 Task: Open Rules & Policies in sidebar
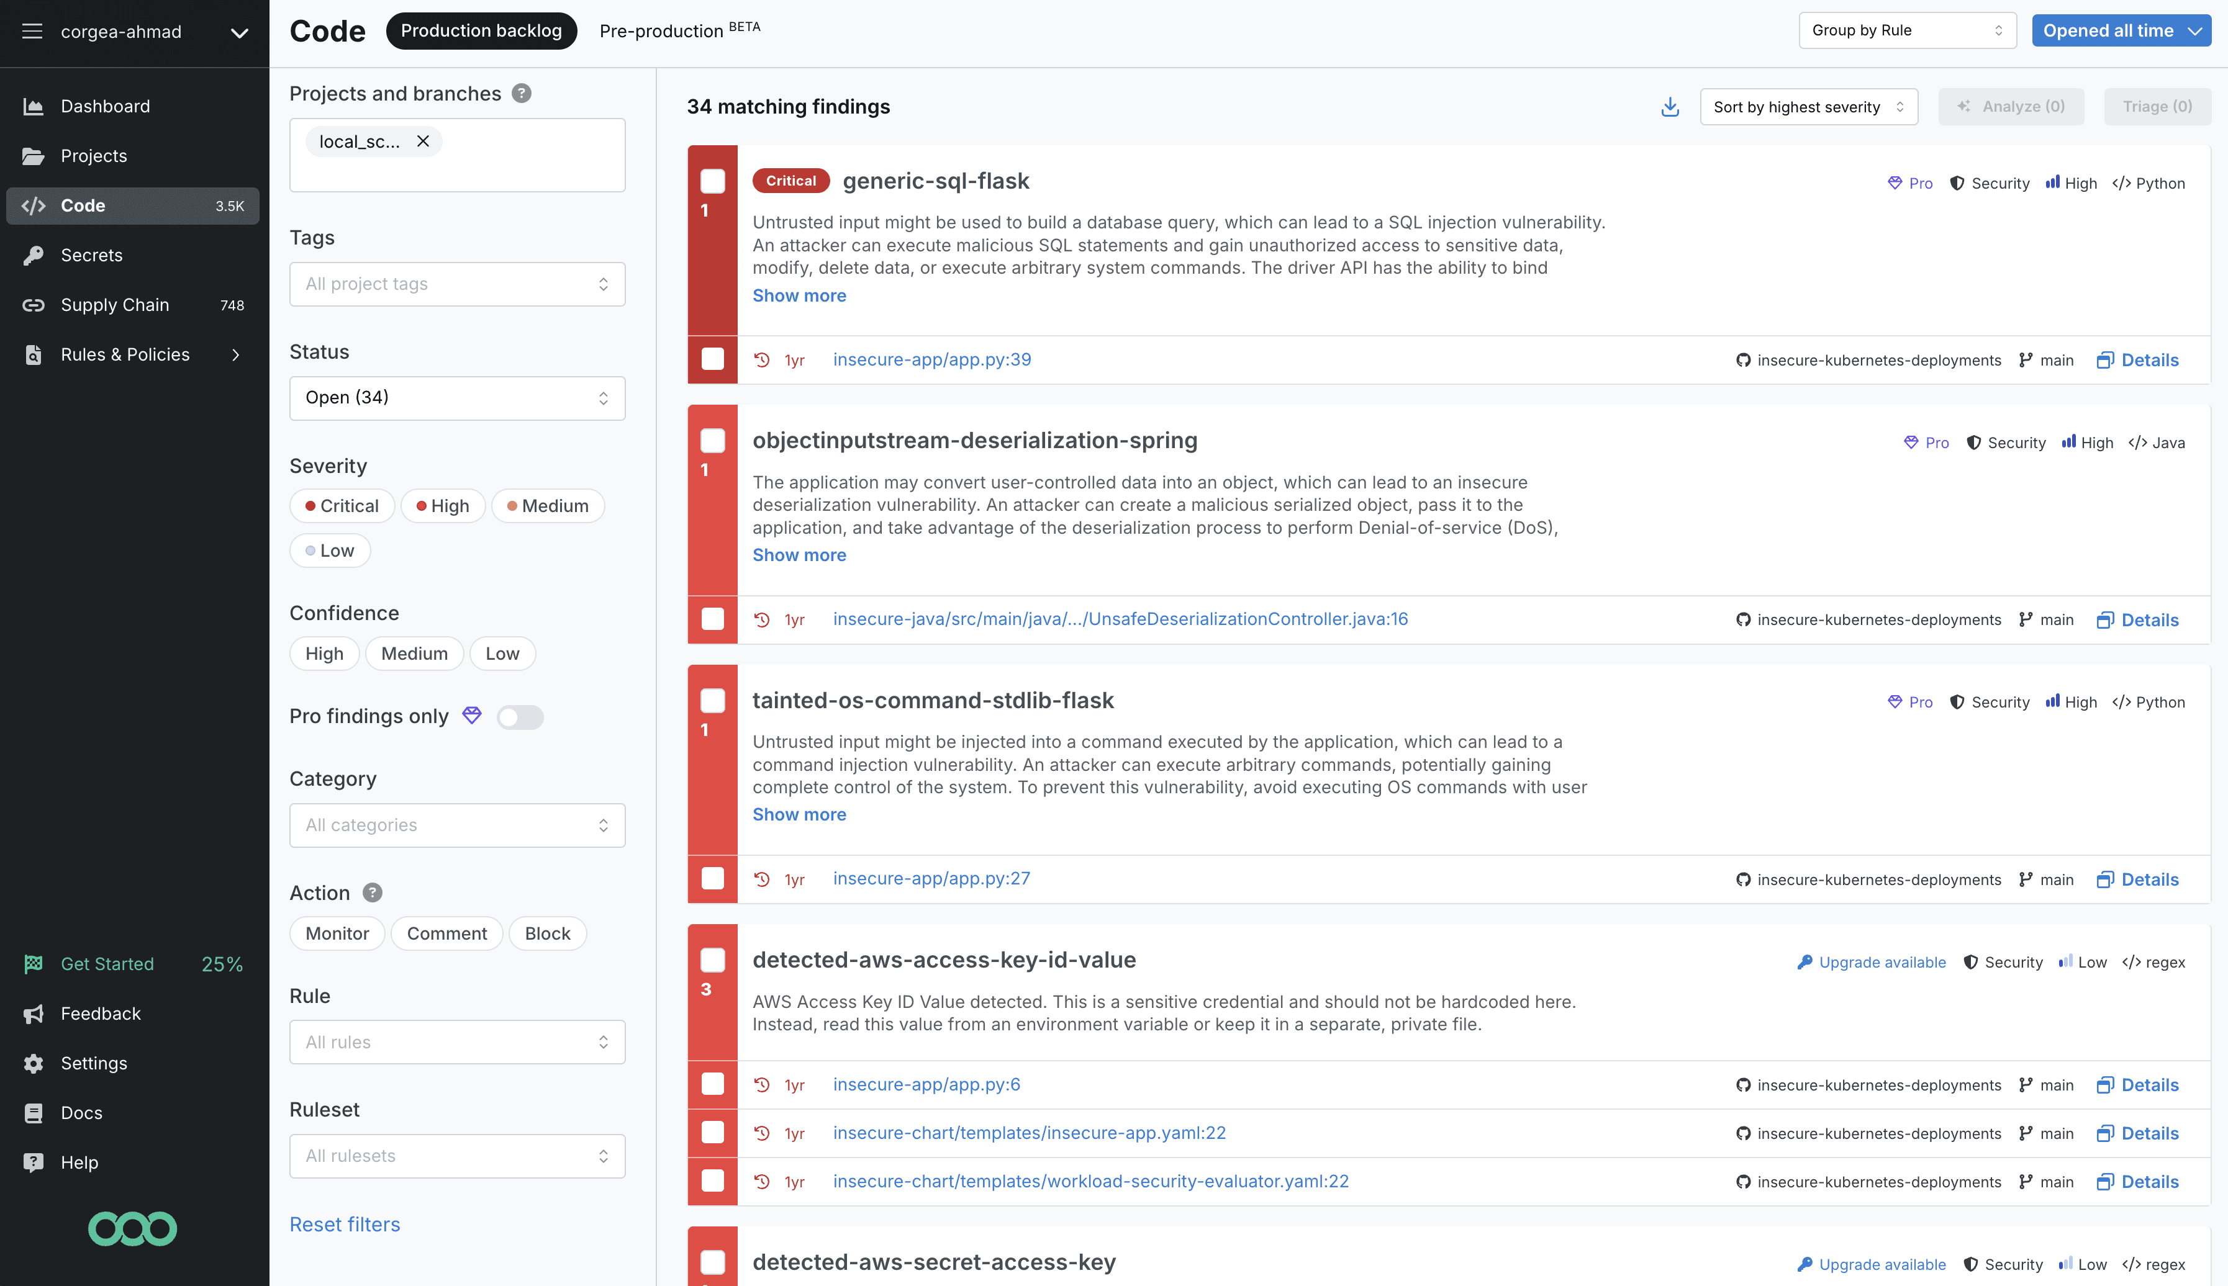click(x=125, y=354)
